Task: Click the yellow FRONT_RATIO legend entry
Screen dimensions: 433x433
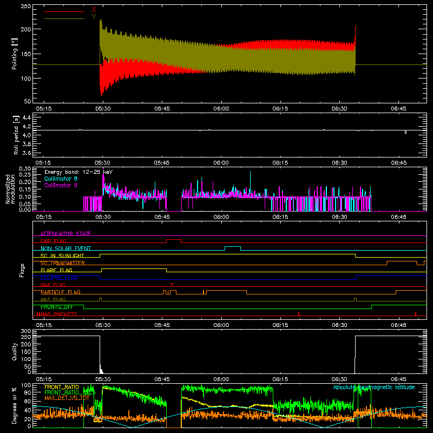Action: tap(62, 387)
